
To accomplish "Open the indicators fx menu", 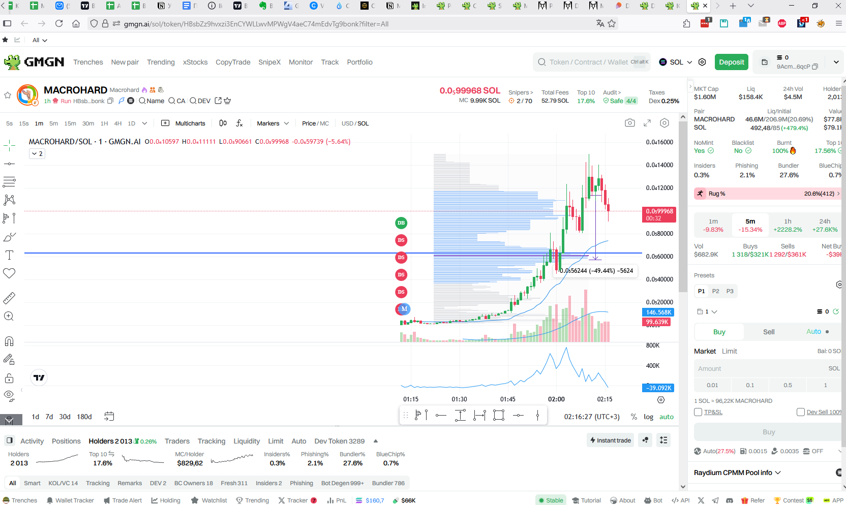I will point(239,123).
